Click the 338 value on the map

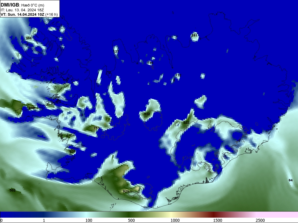(x=29, y=38)
